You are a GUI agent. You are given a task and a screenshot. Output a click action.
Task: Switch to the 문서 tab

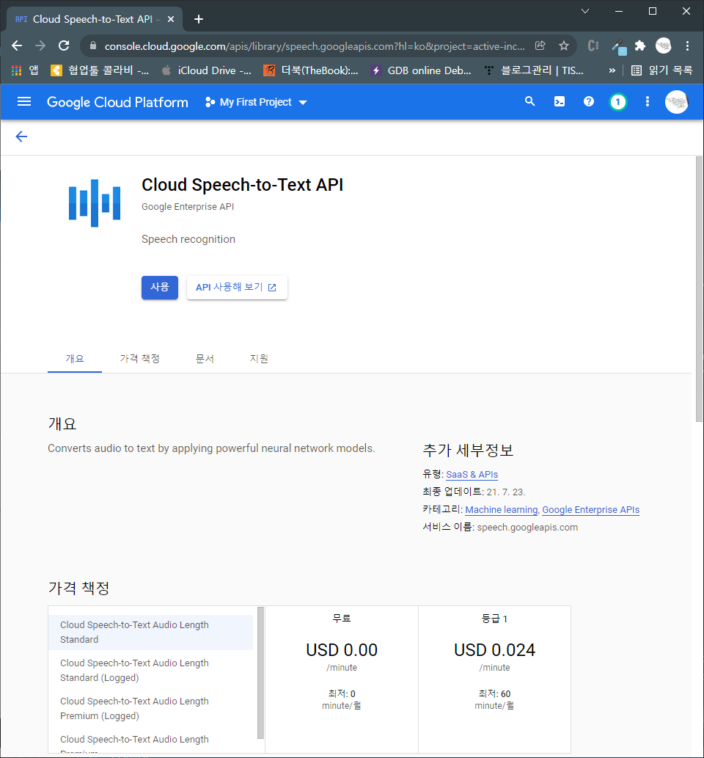(x=205, y=359)
